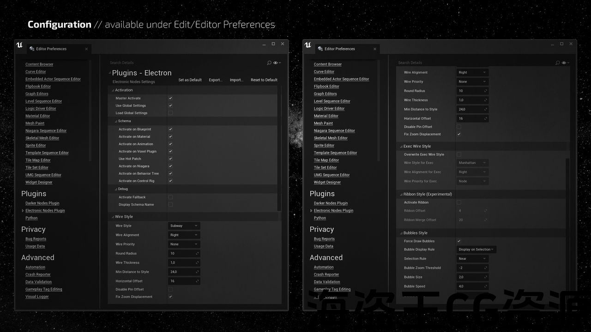Click the Search Details field in left window
591x332 pixels.
(185, 63)
